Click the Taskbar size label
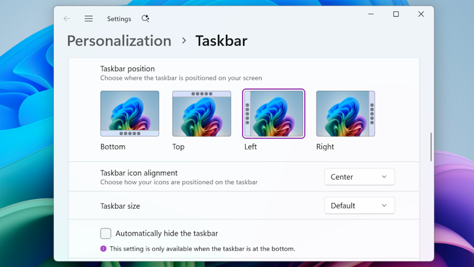Viewport: 474px width, 267px height. tap(120, 206)
